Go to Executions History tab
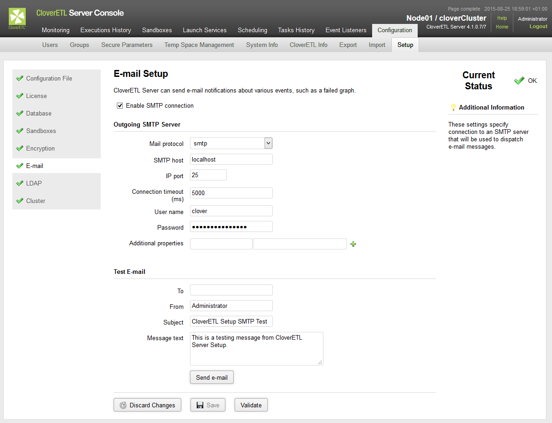 [106, 30]
